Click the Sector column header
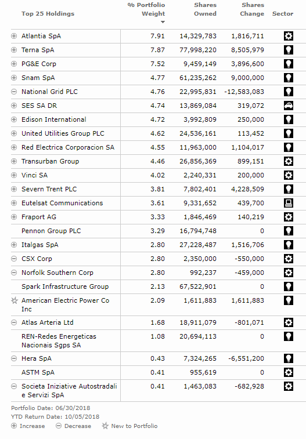 click(x=282, y=14)
